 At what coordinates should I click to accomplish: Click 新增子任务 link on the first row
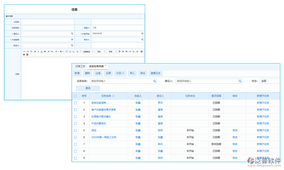[263, 103]
